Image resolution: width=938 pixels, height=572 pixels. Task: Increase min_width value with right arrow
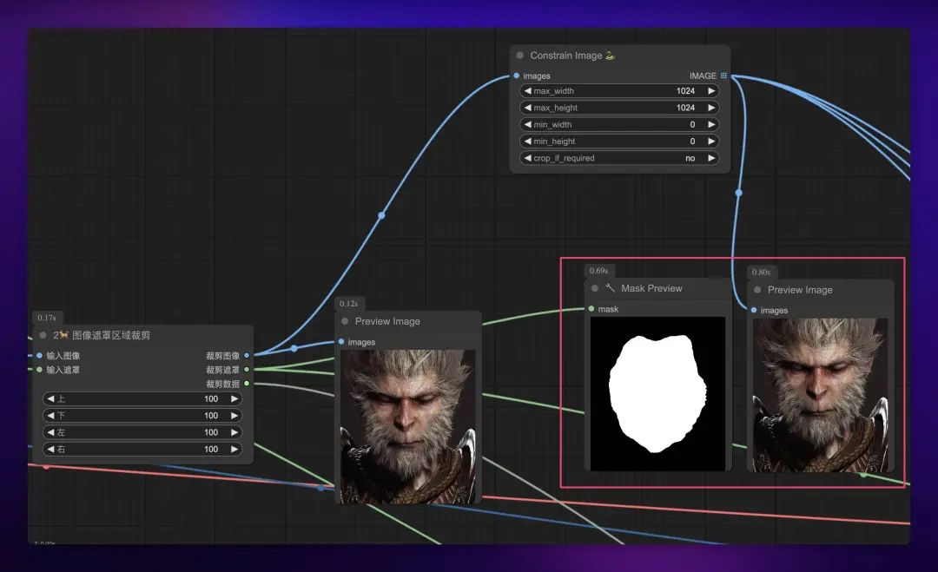tap(711, 124)
